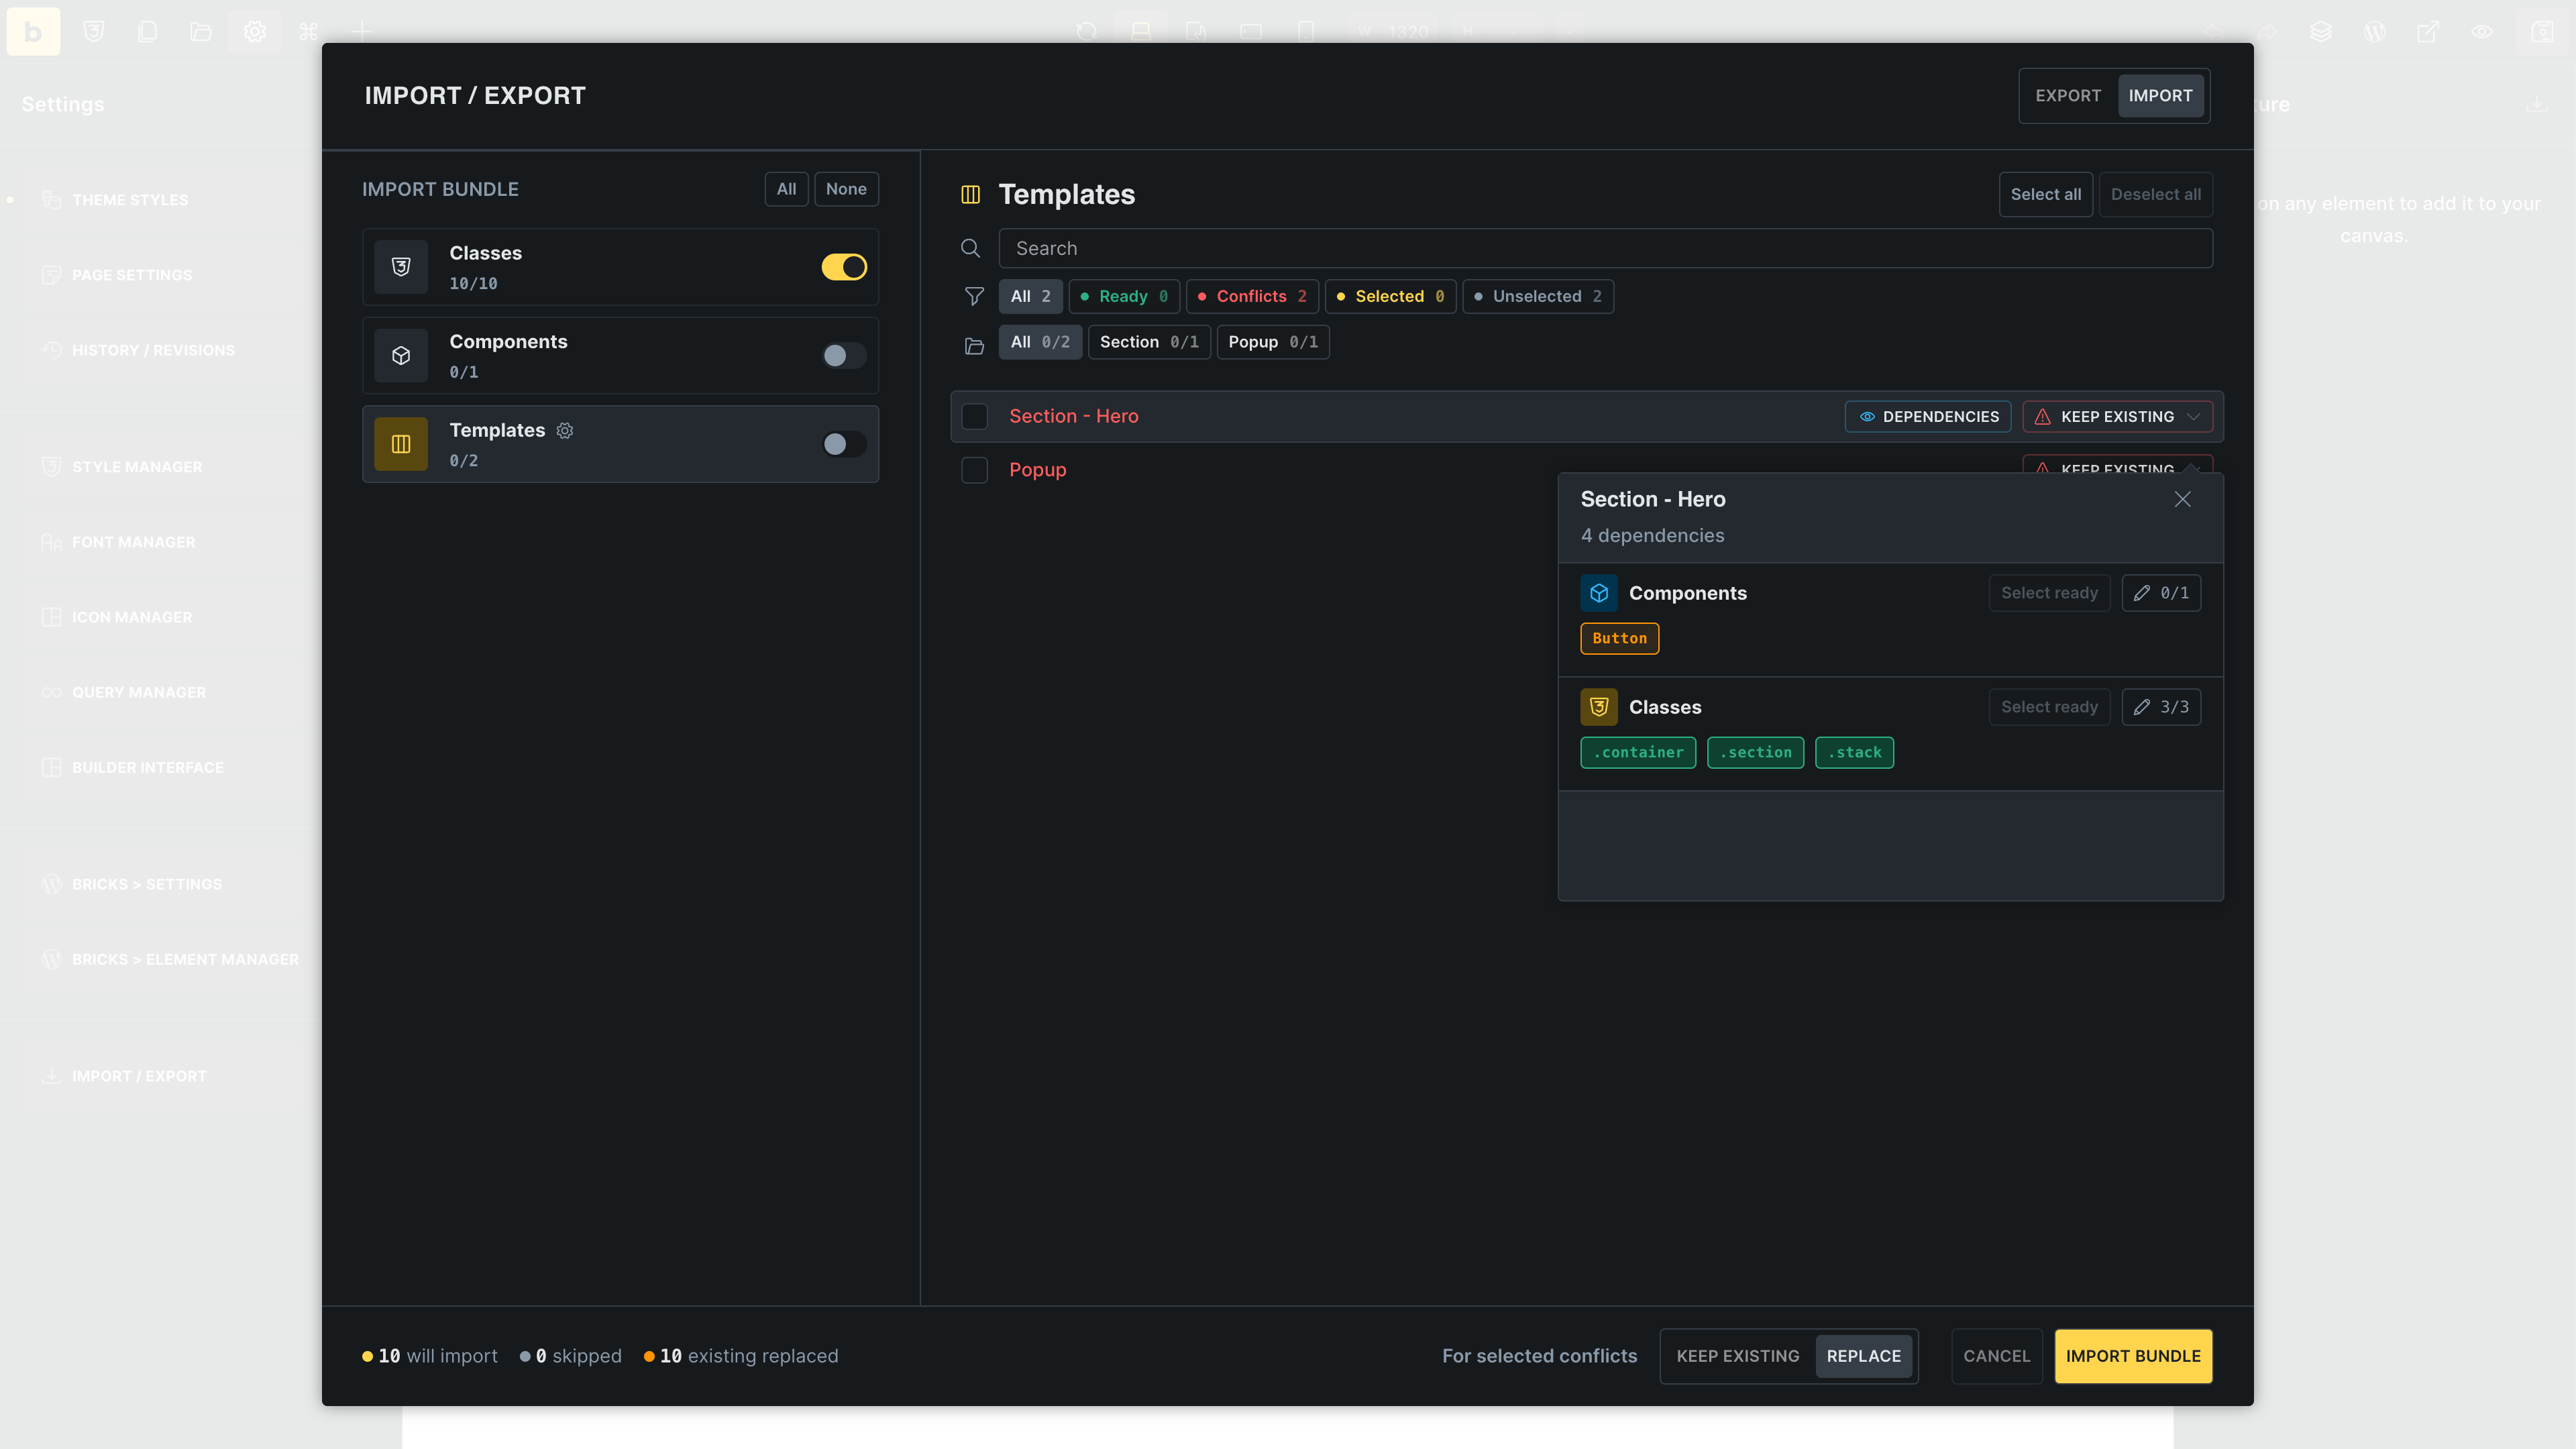This screenshot has width=2576, height=1449.
Task: Click the Button component tag
Action: [1620, 639]
